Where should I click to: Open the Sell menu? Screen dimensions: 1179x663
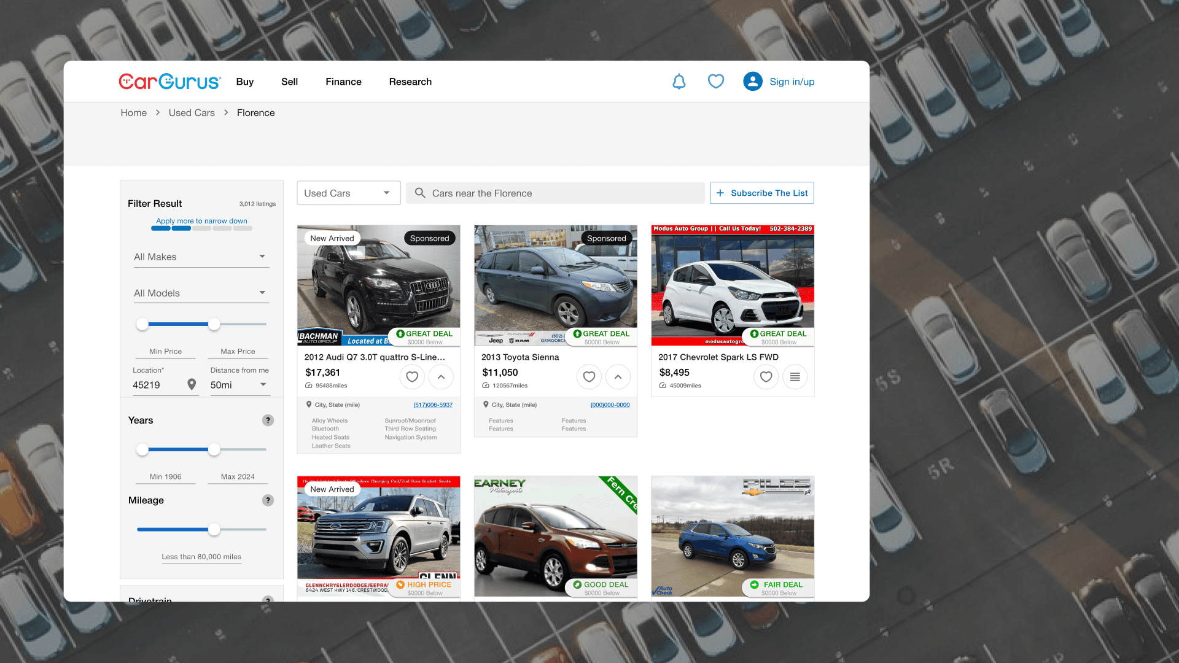coord(289,82)
